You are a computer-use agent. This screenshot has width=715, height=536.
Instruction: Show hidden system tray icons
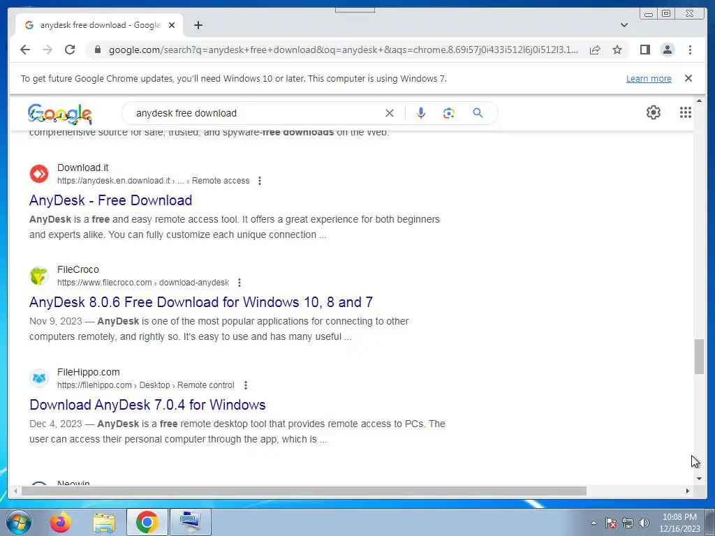(594, 523)
